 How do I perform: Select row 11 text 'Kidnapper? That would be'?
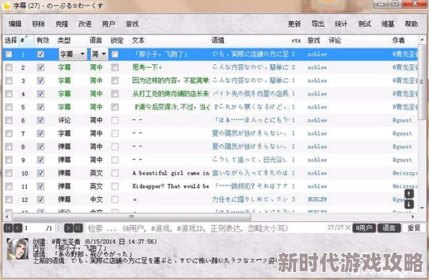click(170, 186)
